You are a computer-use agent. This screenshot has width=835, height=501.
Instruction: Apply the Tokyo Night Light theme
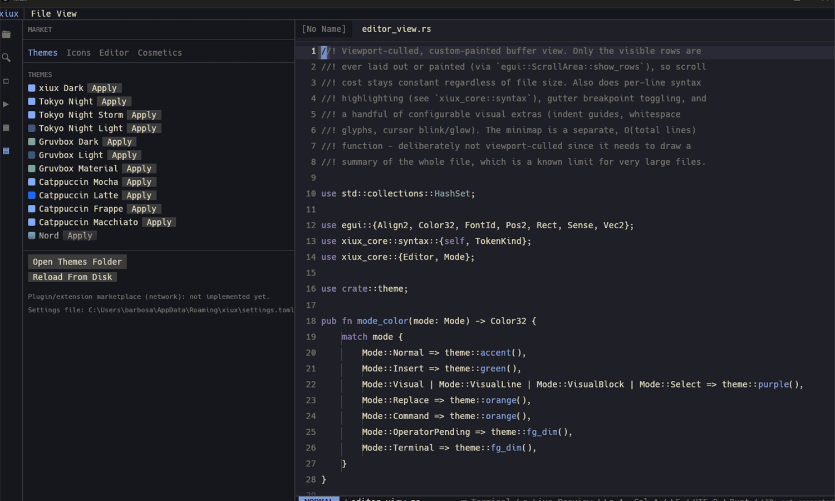144,128
